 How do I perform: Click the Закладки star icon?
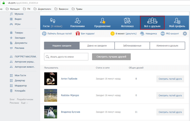click(11, 38)
